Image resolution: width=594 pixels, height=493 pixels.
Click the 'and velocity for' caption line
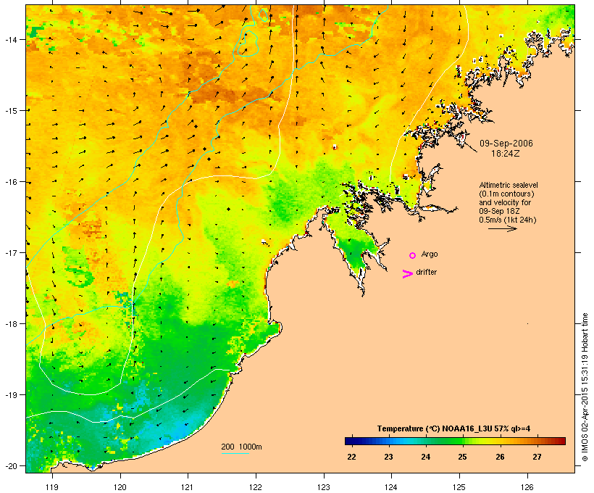(505, 202)
